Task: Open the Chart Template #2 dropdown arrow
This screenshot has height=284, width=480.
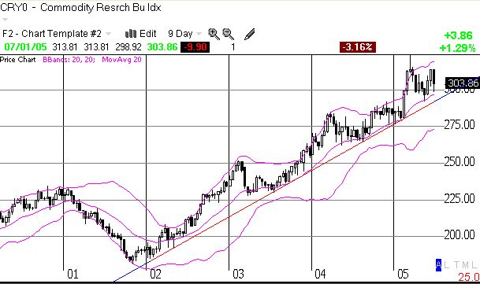Action: 108,34
